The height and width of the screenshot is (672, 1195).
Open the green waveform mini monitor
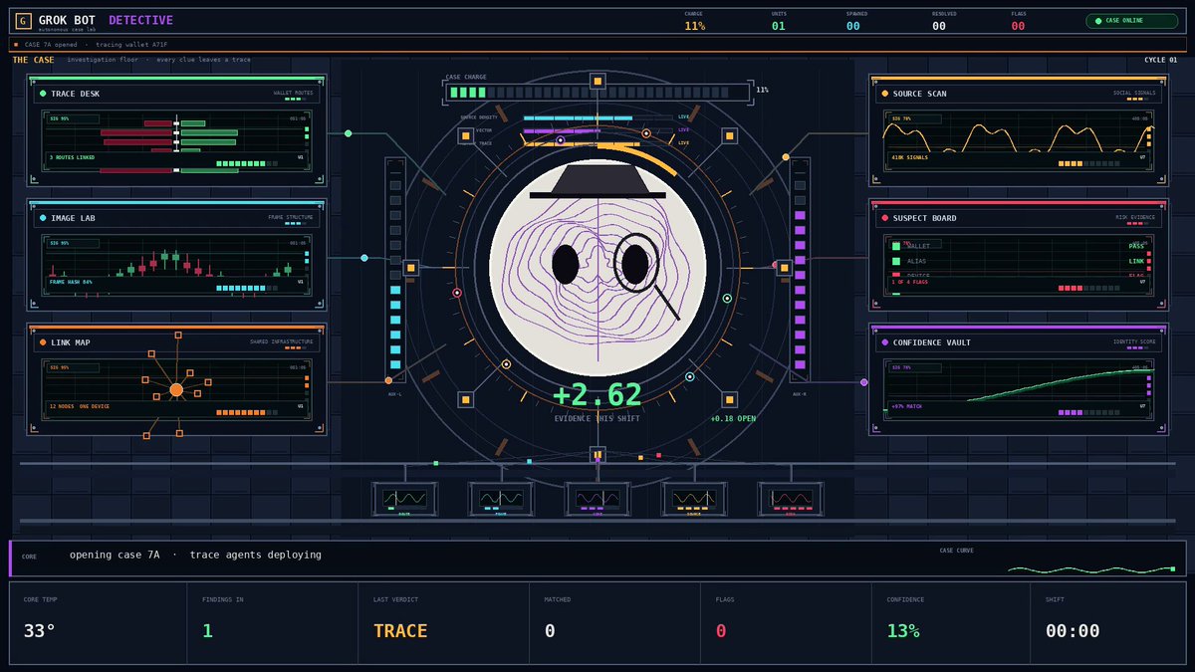[x=404, y=499]
